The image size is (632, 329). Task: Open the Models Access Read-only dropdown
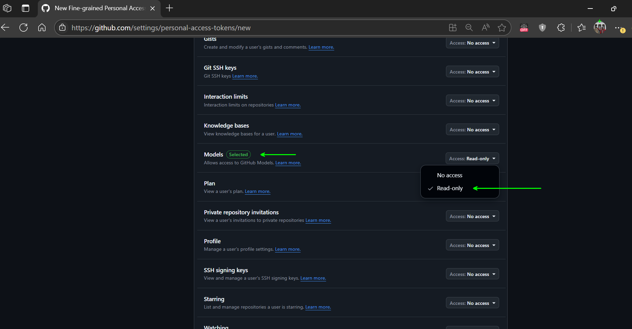point(472,159)
